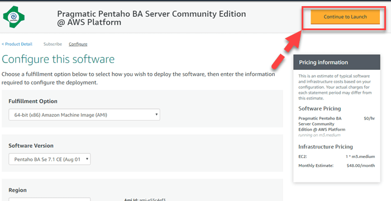Click the product title text
Image resolution: width=391 pixels, height=201 pixels.
point(151,18)
